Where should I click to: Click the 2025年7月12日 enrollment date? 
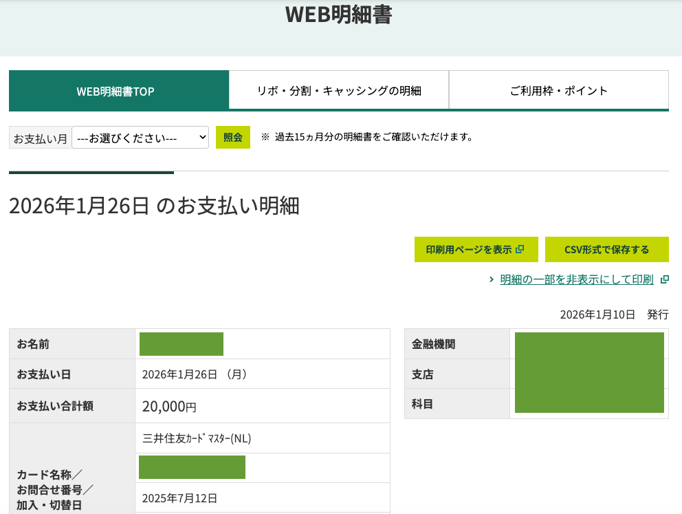click(179, 498)
